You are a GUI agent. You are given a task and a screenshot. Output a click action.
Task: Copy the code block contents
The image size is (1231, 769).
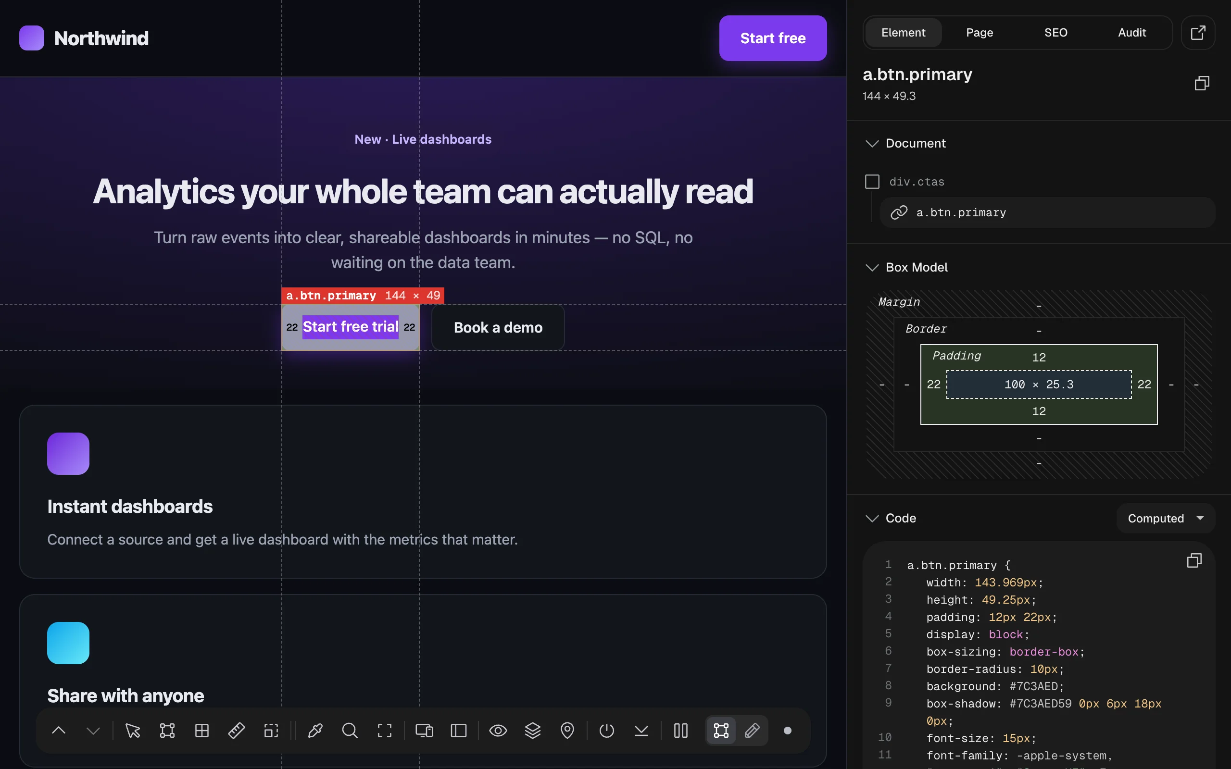pos(1194,560)
